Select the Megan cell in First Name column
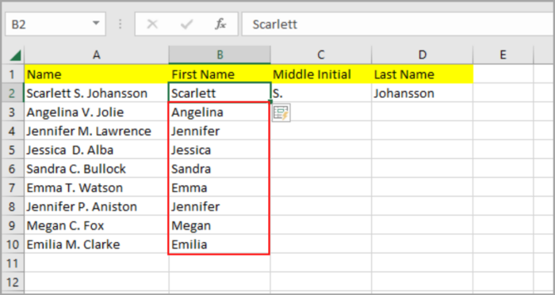 pos(219,225)
